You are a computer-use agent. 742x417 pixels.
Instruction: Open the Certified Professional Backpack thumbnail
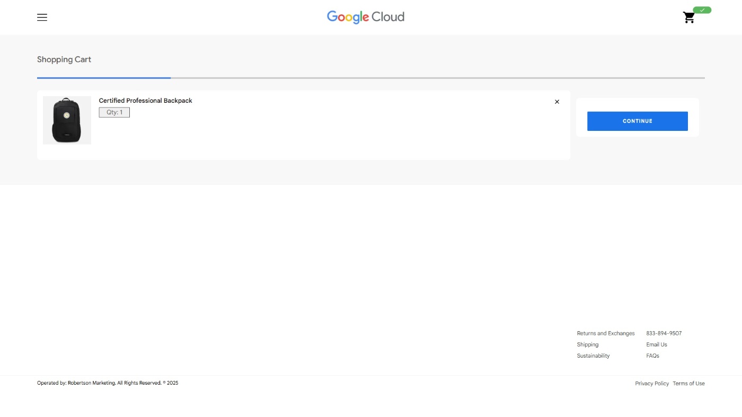coord(67,120)
